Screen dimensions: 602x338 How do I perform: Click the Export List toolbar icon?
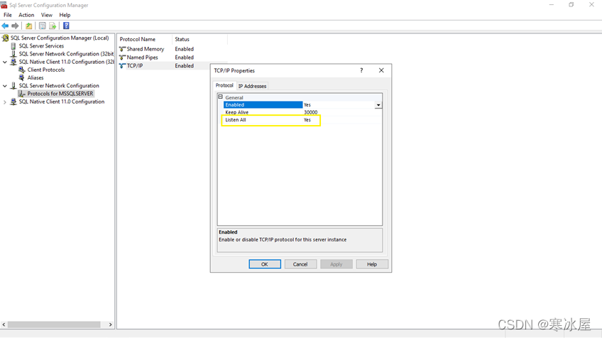[x=53, y=26]
